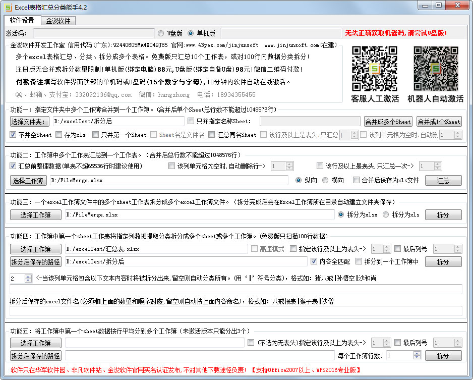Click the app icon in title bar

click(8, 6)
